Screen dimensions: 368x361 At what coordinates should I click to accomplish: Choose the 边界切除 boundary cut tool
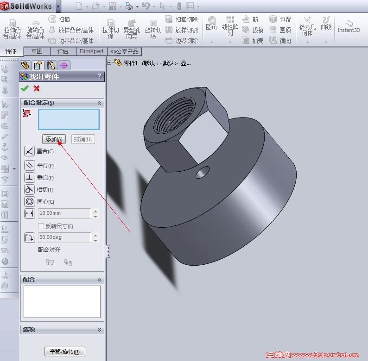point(181,41)
